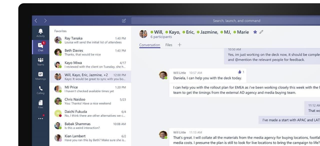Image resolution: width=320 pixels, height=146 pixels.
Task: Open the '6 participants' link
Action: pos(161,37)
